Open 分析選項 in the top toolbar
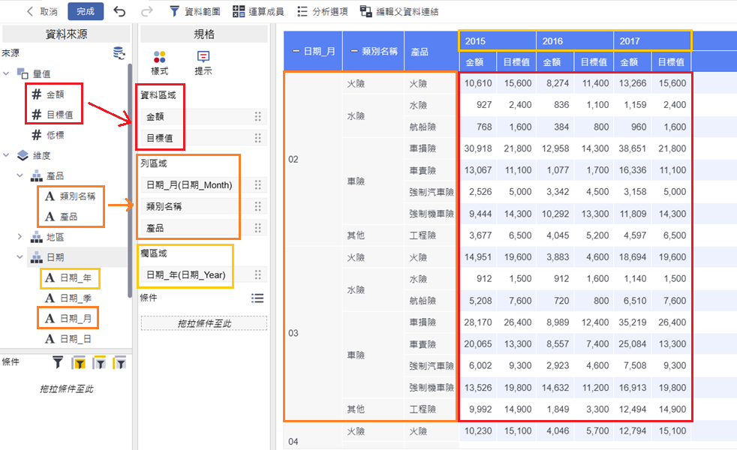This screenshot has height=450, width=737. [x=322, y=11]
